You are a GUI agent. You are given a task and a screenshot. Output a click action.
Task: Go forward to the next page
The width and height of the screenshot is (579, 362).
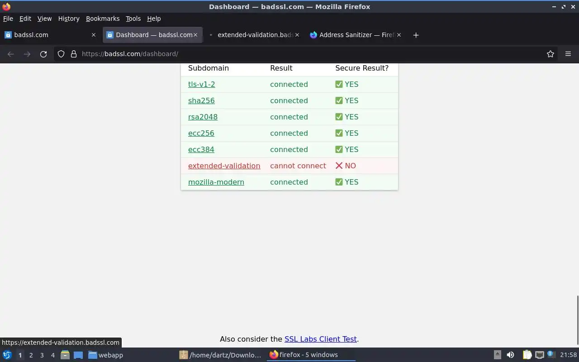click(27, 54)
